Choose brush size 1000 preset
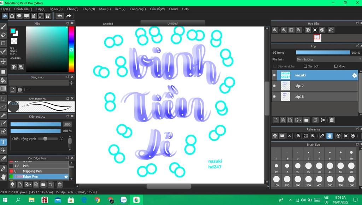This screenshot has height=205, width=362. click(x=351, y=180)
